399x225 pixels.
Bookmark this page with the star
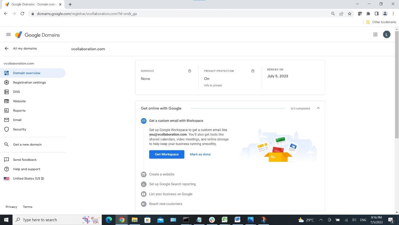click(350, 13)
